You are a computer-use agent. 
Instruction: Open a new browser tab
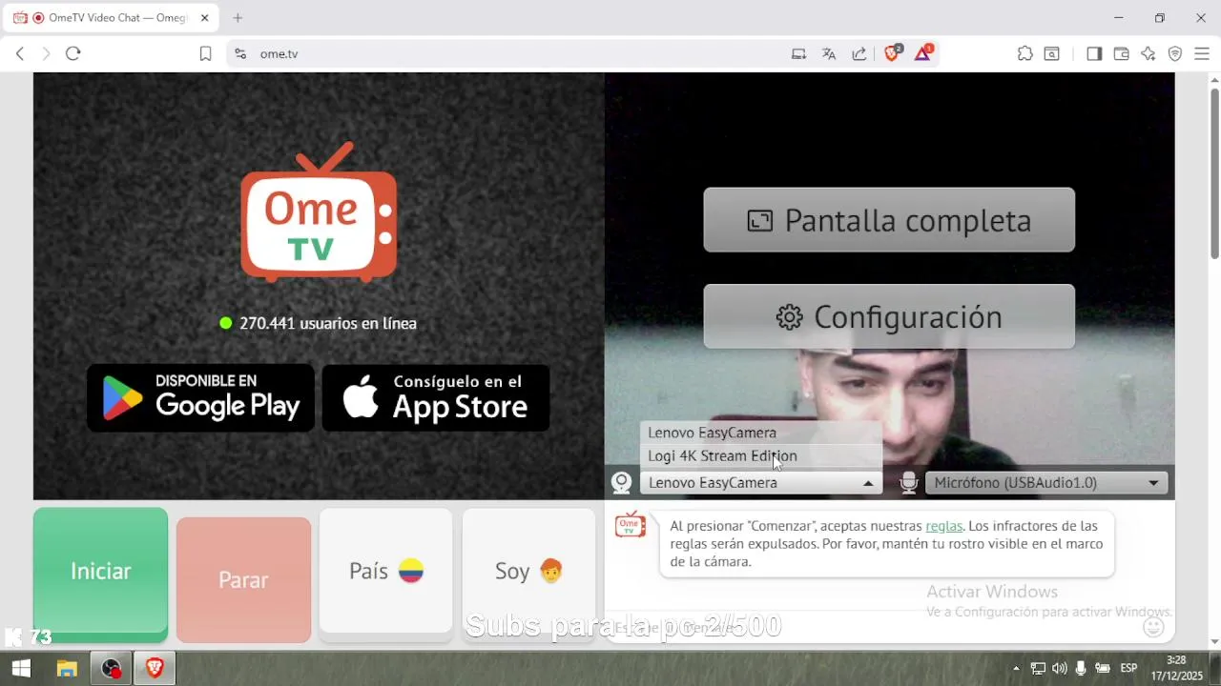click(x=238, y=18)
